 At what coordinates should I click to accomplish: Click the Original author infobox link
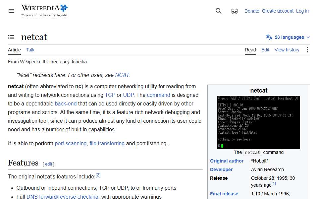[x=227, y=161]
